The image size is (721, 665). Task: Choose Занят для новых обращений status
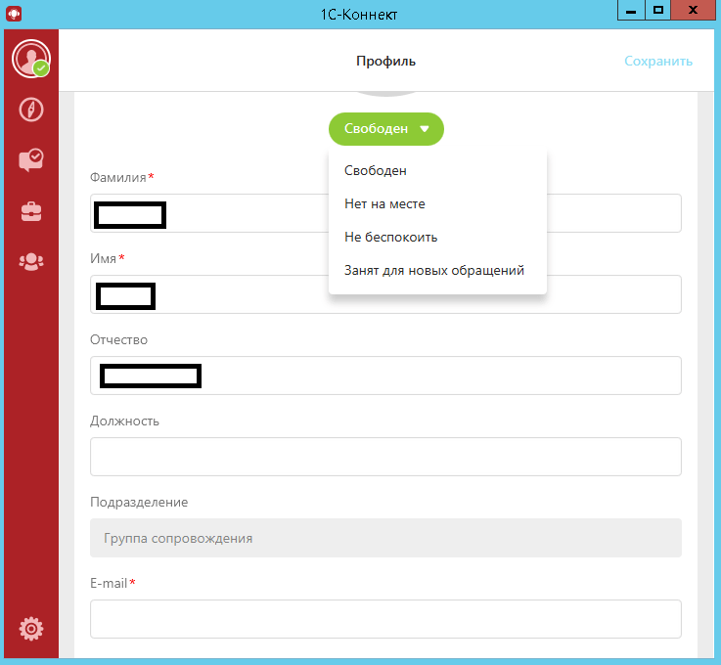click(434, 270)
